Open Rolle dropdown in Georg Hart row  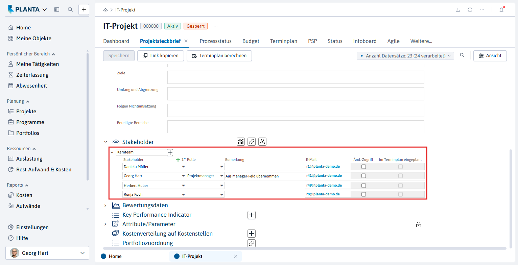[222, 176]
